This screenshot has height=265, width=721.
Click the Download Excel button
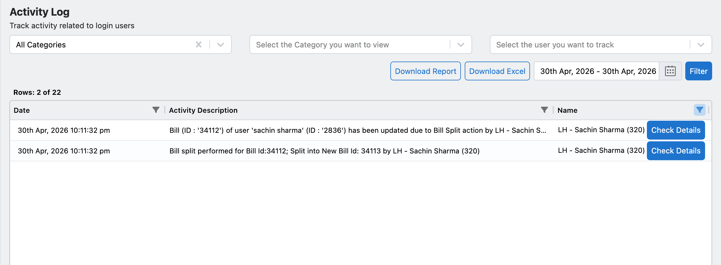point(497,71)
